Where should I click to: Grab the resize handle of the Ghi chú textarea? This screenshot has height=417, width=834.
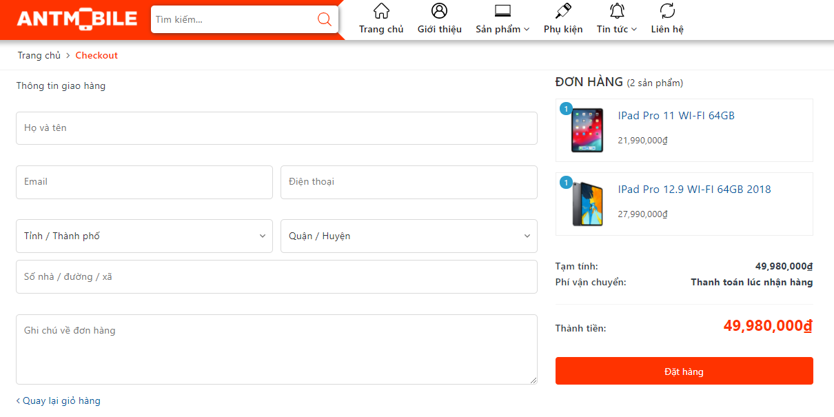[533, 380]
